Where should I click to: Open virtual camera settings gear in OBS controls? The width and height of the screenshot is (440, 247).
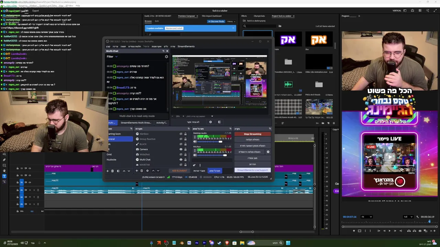click(x=268, y=152)
